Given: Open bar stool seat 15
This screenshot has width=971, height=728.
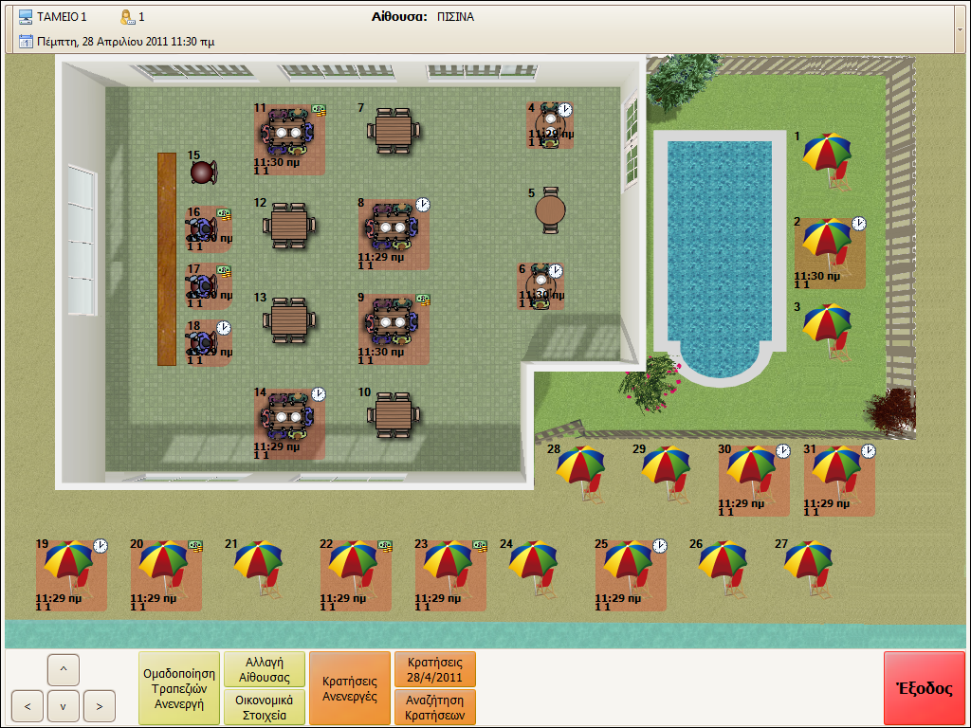Looking at the screenshot, I should (204, 172).
